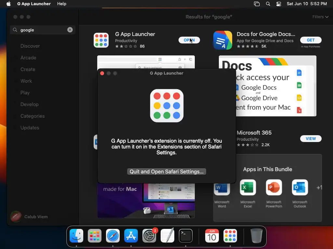Screen dimensions: 333x249
Task: Click the G App Launcher dialog app icon
Action: (x=167, y=106)
